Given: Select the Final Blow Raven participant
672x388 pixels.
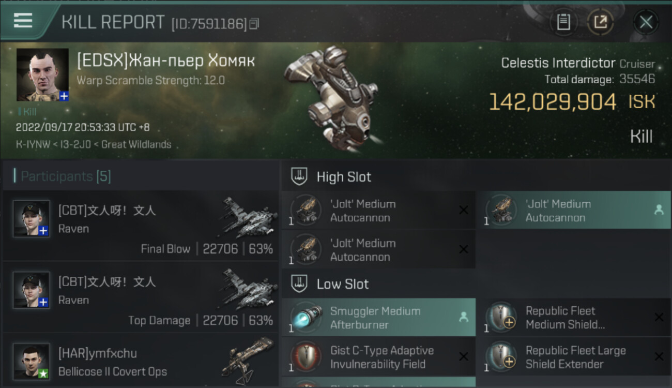Looking at the screenshot, I should [x=141, y=226].
